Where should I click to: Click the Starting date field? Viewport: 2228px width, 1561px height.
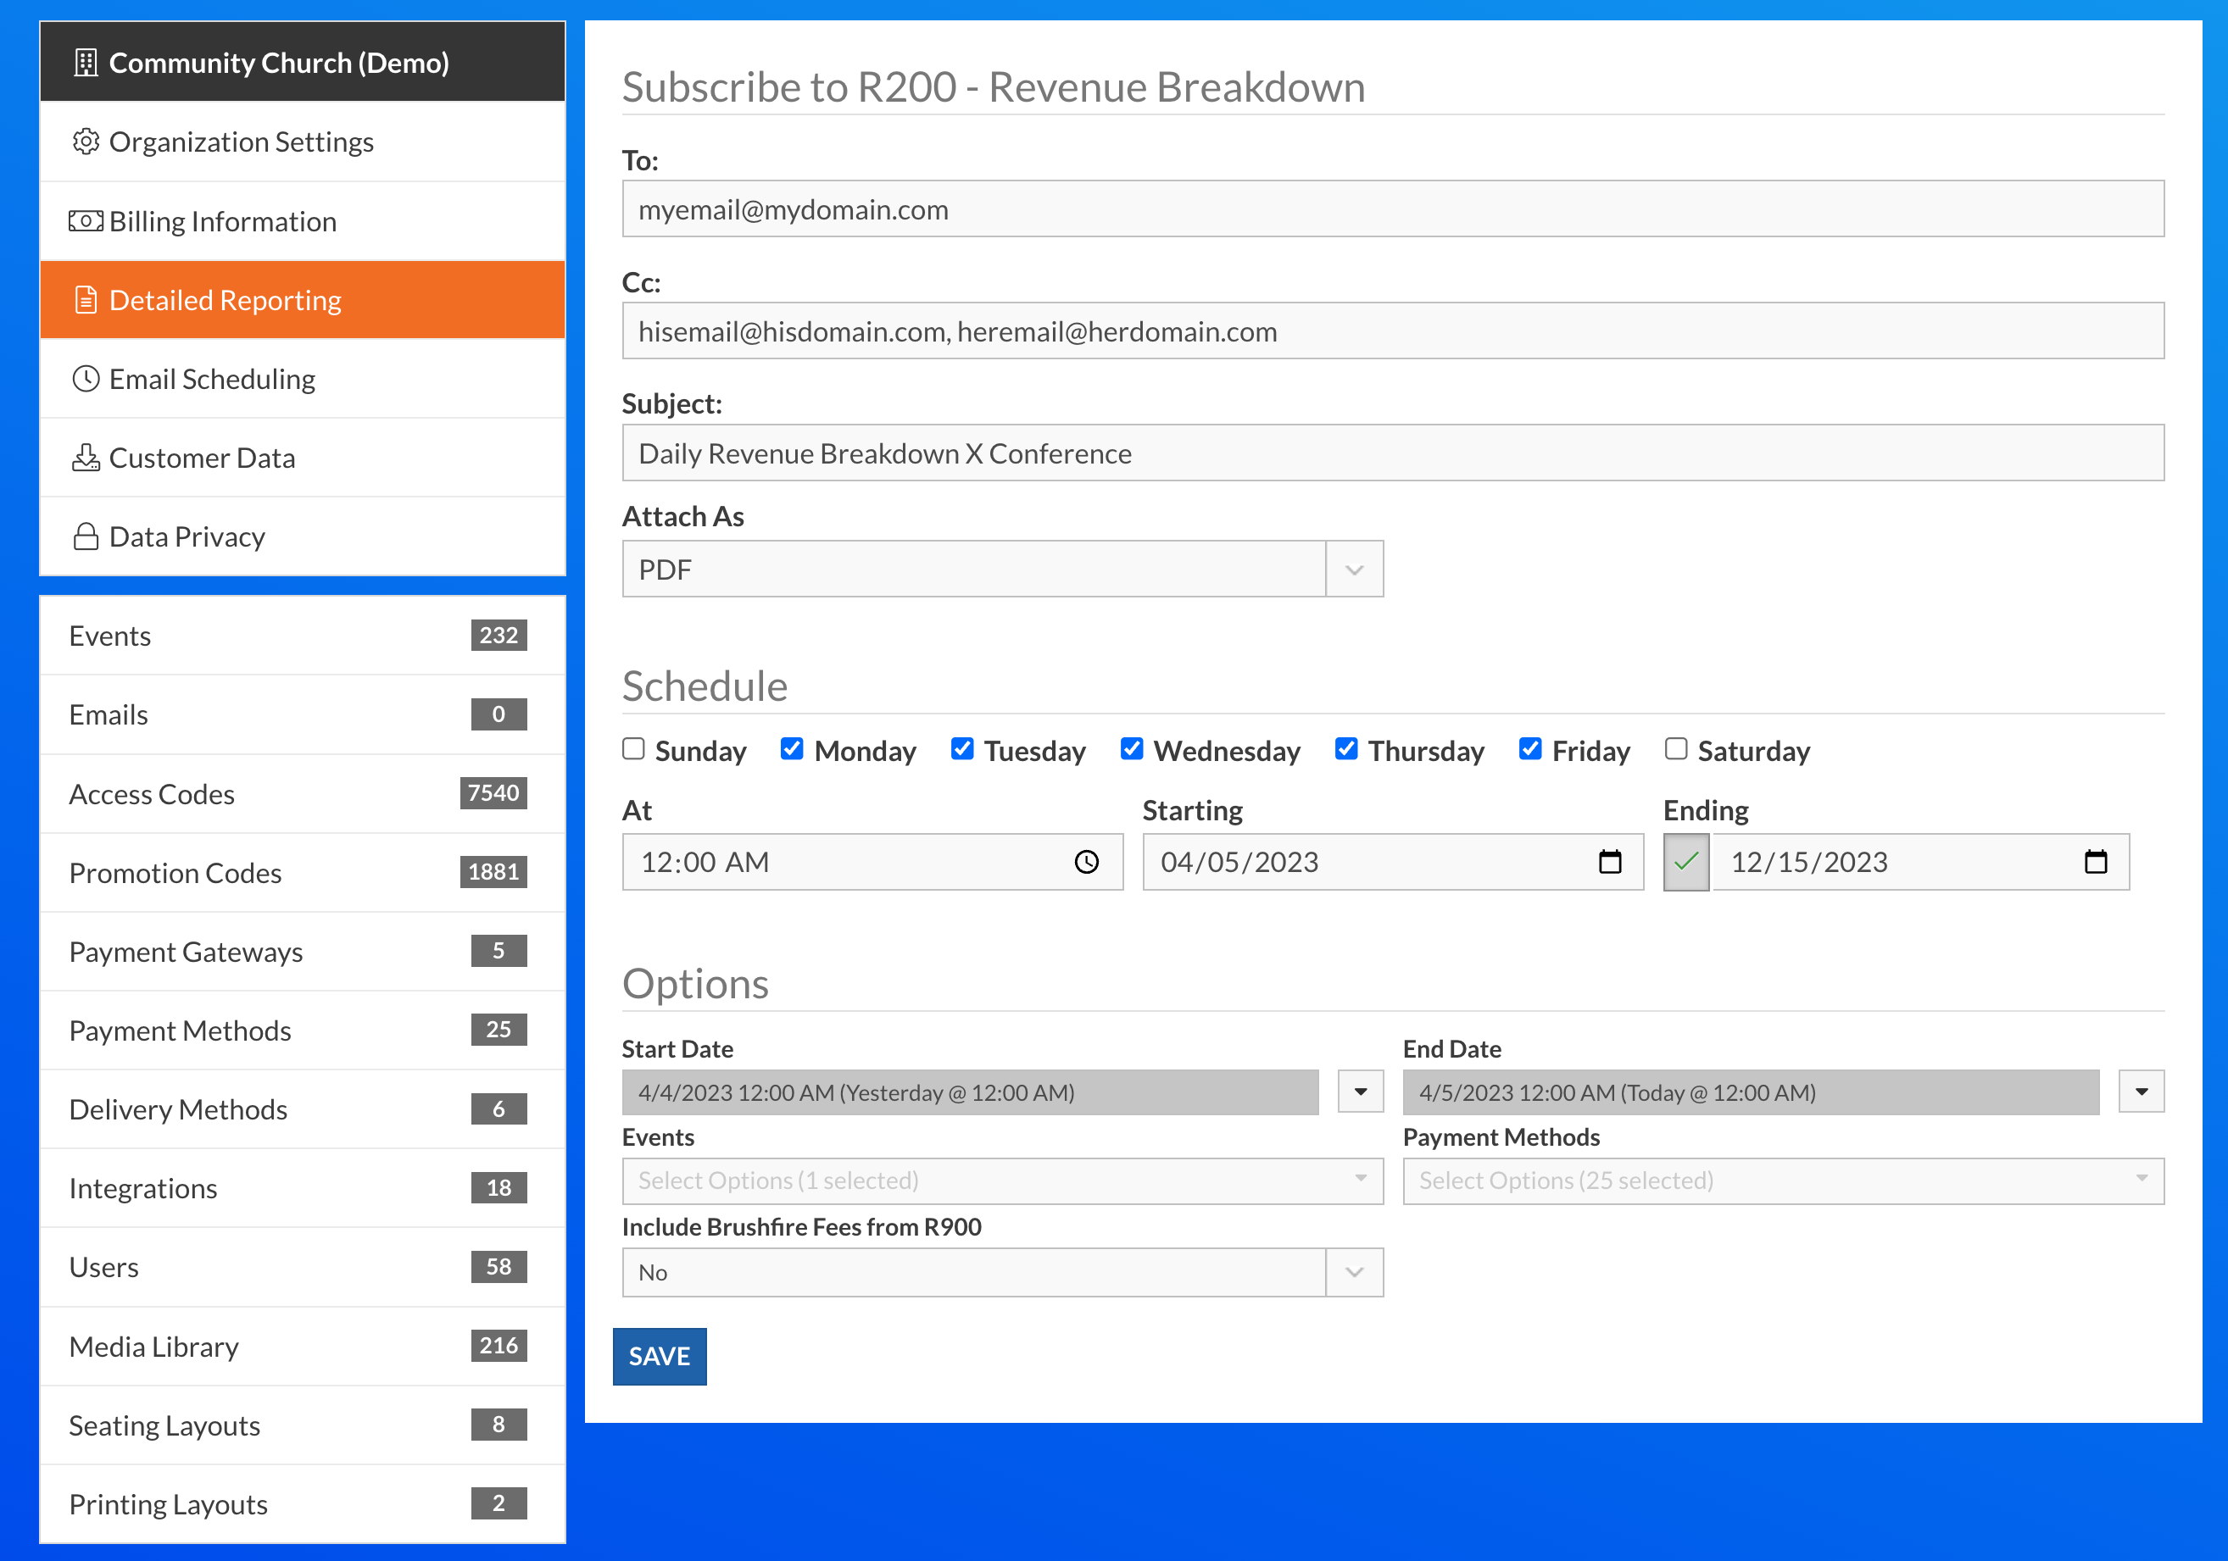[1394, 862]
